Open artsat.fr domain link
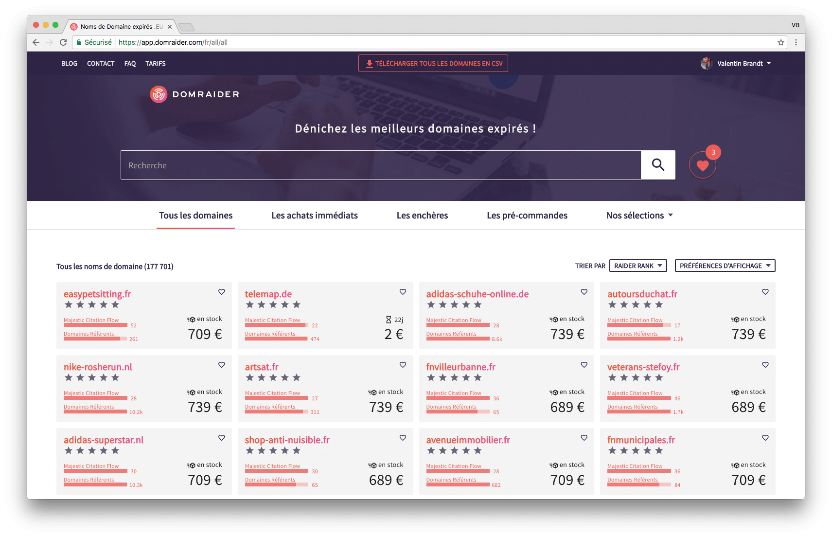 pos(262,367)
